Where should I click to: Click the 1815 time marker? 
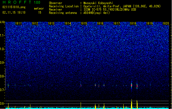84,23
